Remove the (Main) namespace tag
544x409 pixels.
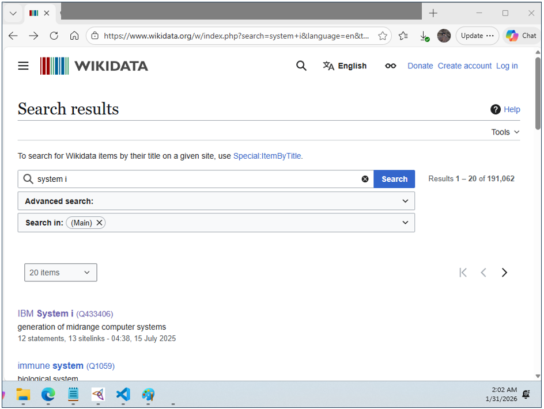(99, 223)
